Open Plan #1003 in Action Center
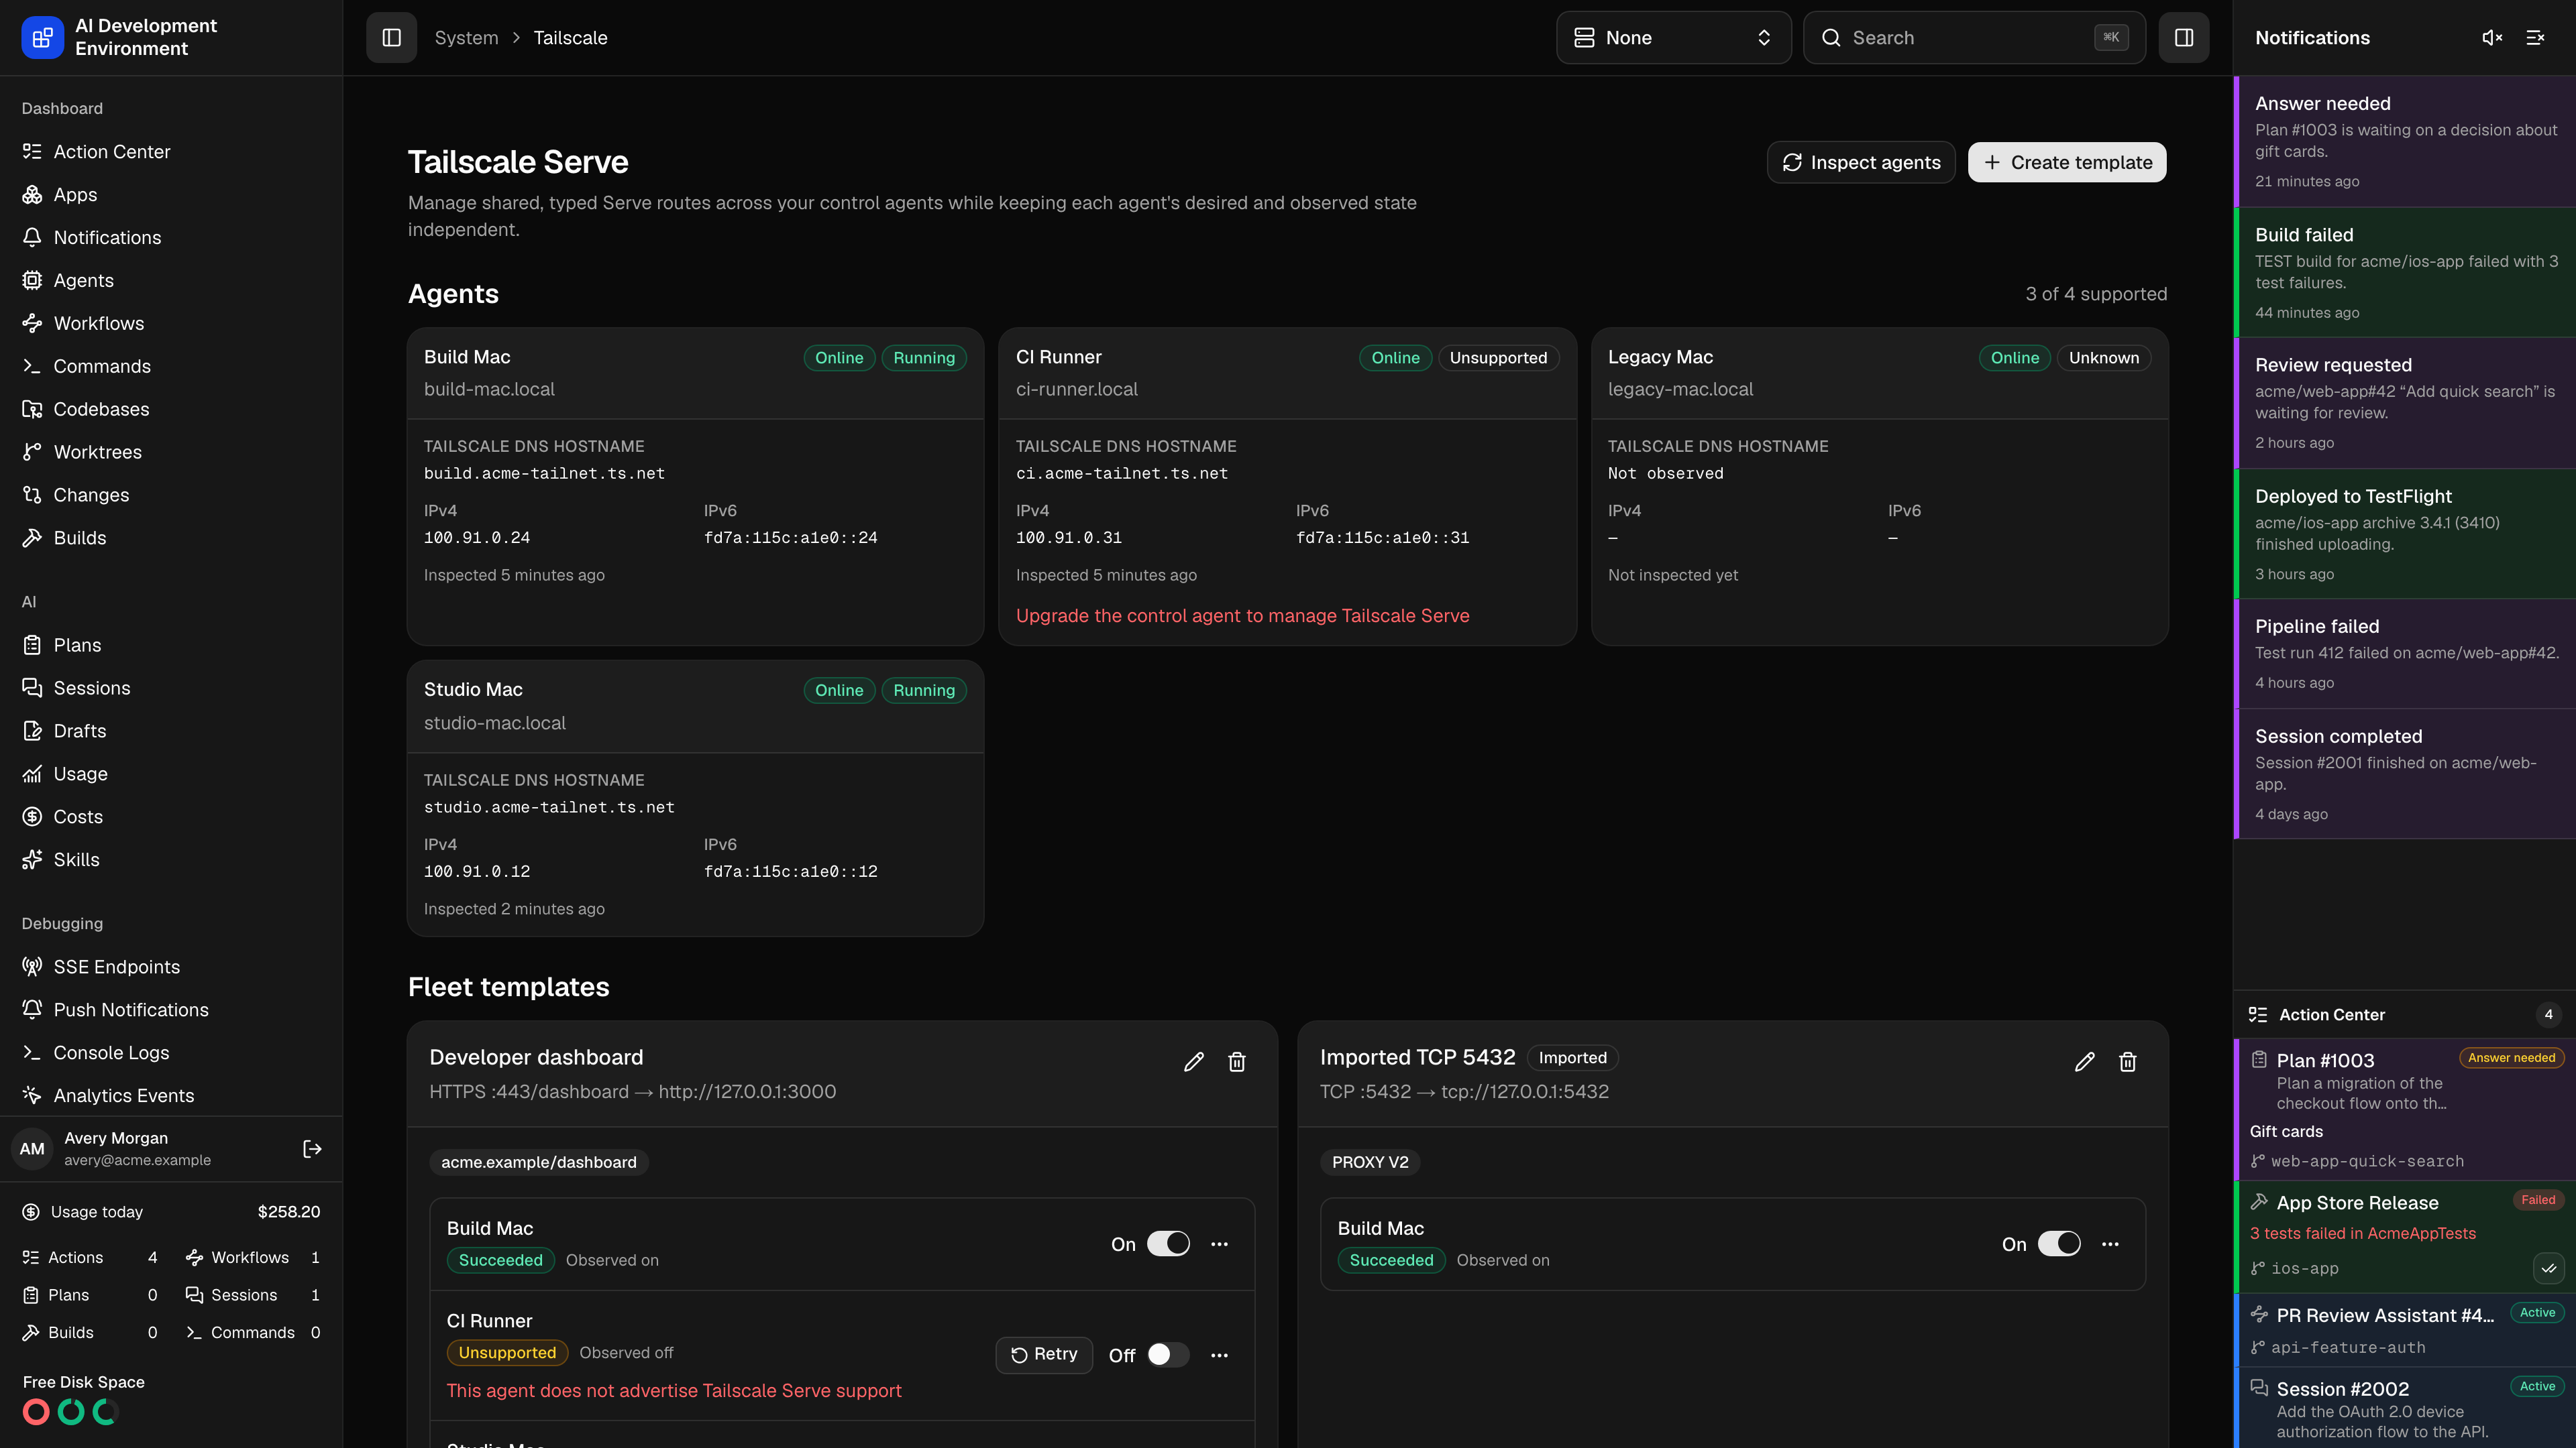 coord(2405,1109)
